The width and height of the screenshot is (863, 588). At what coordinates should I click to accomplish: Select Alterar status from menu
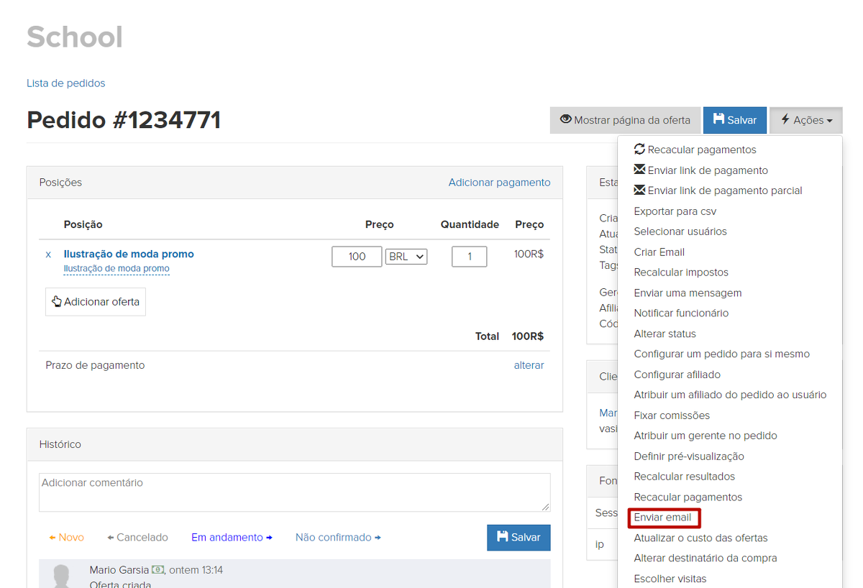point(665,334)
